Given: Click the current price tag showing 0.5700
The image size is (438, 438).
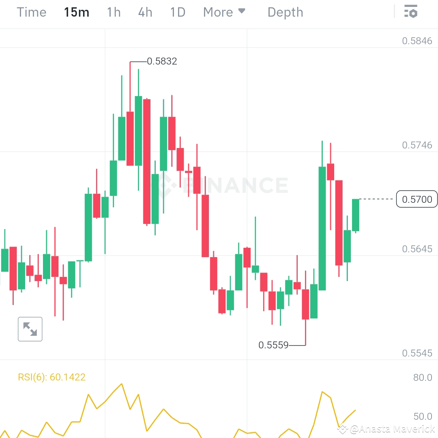Looking at the screenshot, I should click(417, 199).
